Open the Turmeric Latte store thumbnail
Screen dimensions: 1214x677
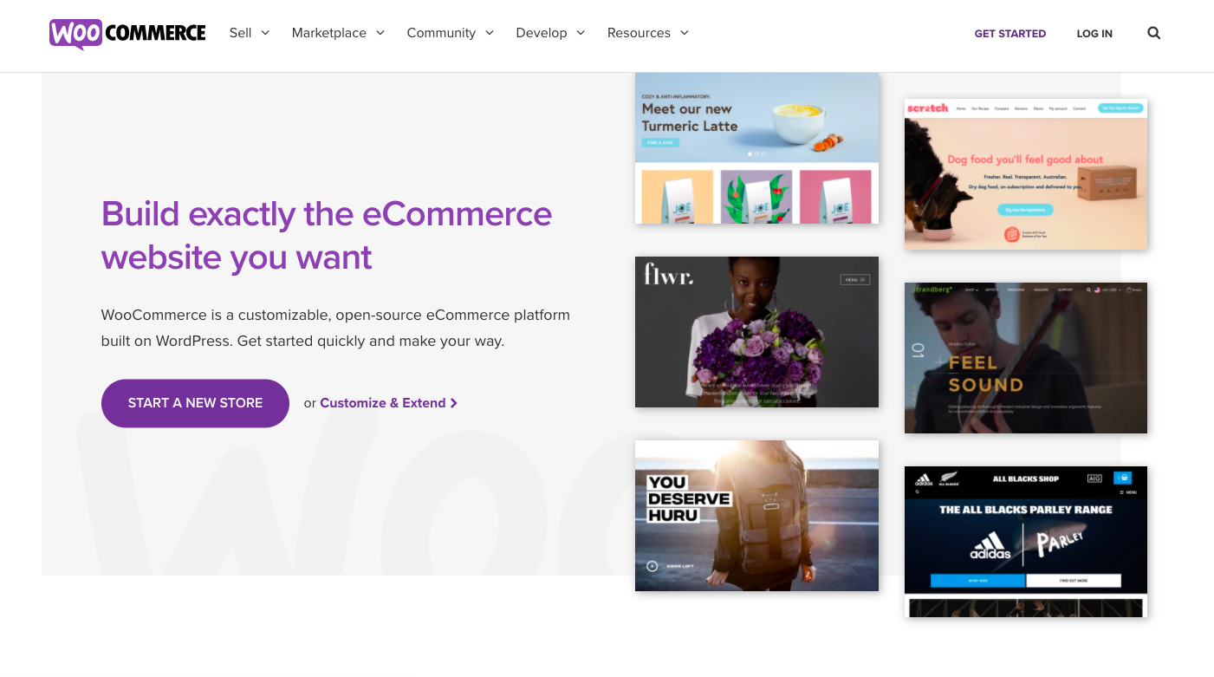click(756, 148)
